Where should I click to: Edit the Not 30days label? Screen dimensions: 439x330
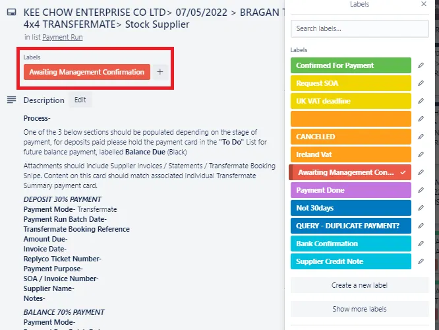point(421,208)
